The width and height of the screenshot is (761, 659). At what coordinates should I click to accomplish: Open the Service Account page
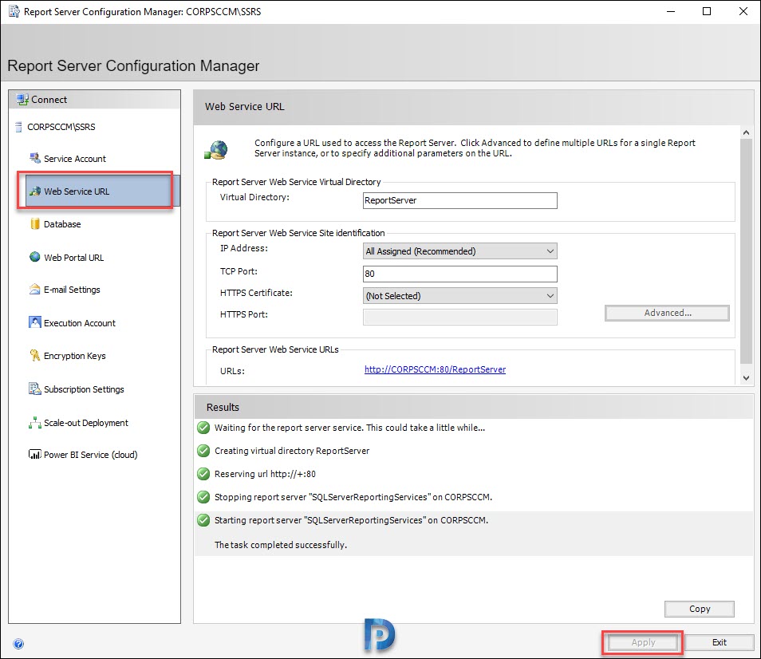[75, 159]
